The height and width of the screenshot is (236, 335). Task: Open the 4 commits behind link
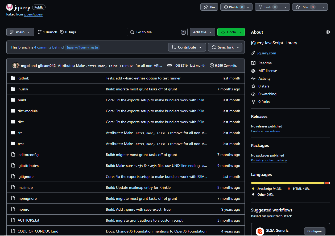[49, 47]
